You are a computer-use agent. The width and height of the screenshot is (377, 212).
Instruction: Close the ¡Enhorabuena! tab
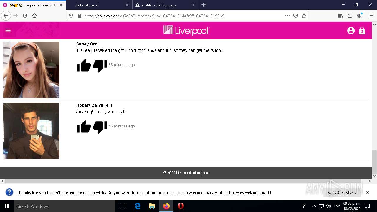[127, 5]
